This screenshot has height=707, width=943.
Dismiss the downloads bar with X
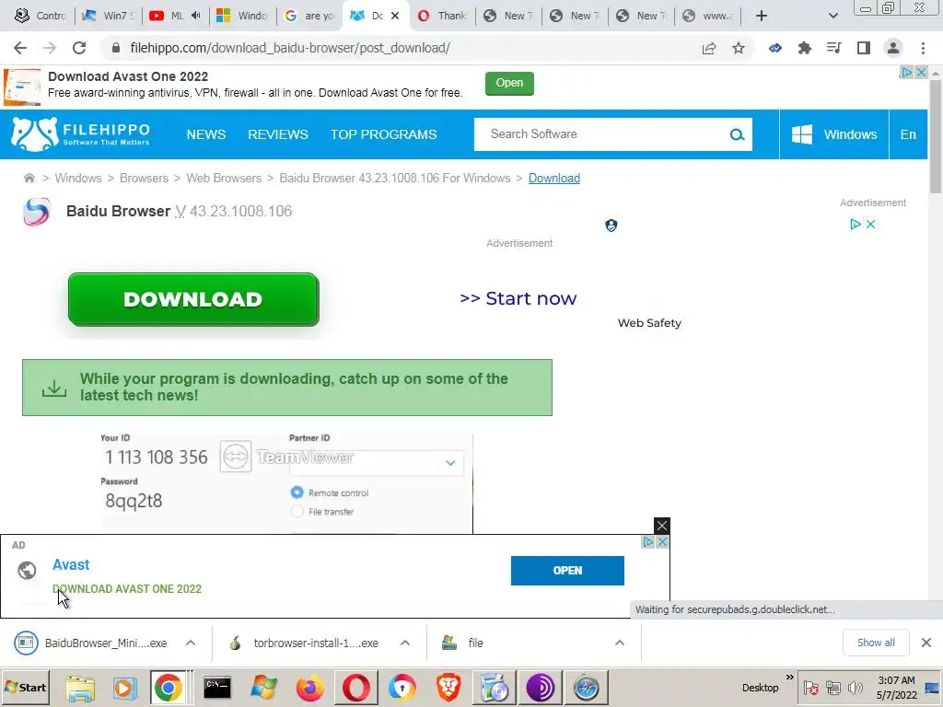pos(926,643)
